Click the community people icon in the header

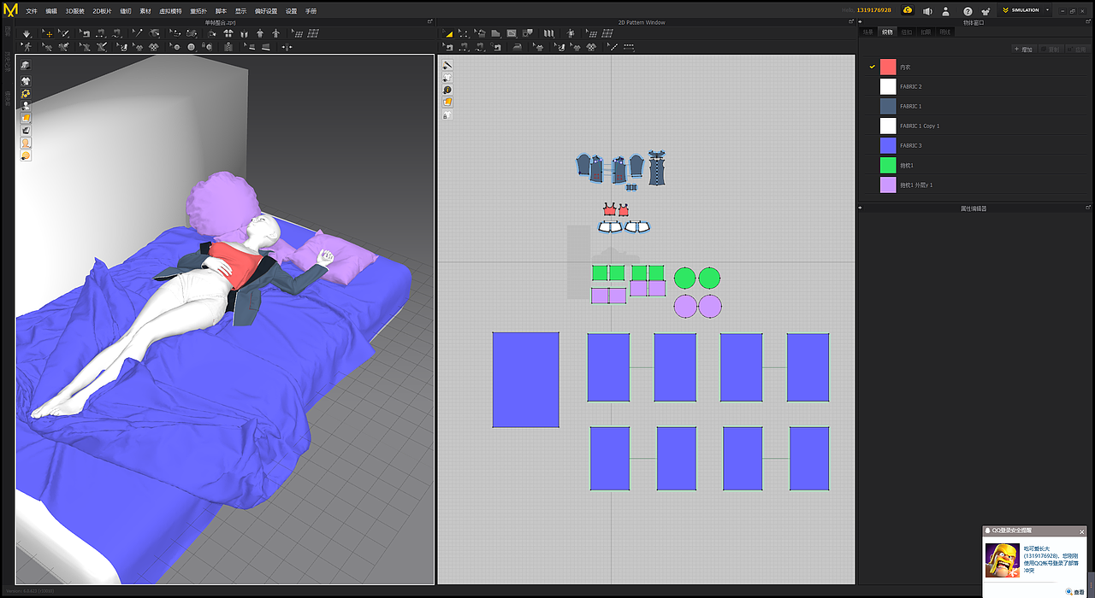986,11
